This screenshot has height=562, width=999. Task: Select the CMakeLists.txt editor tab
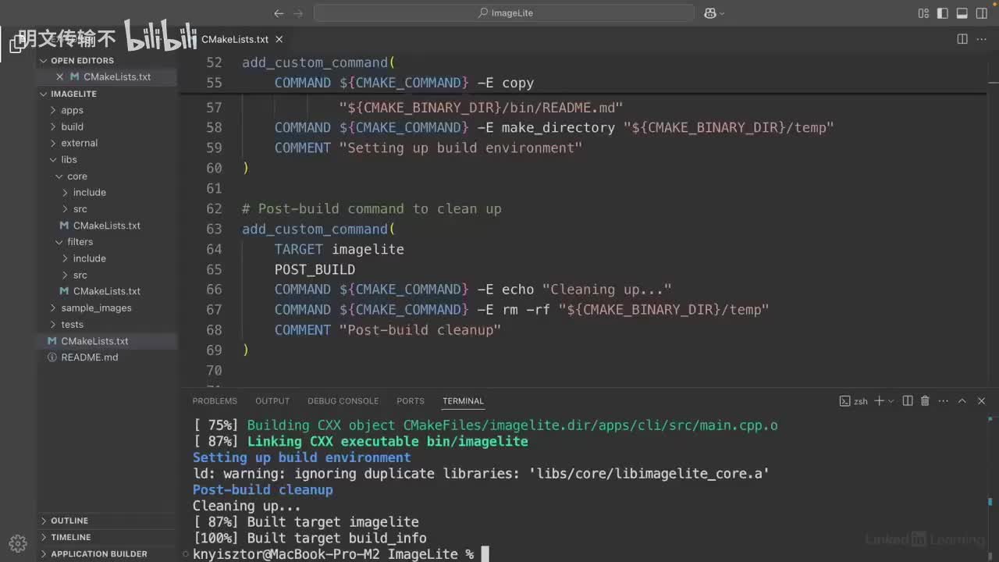tap(235, 39)
